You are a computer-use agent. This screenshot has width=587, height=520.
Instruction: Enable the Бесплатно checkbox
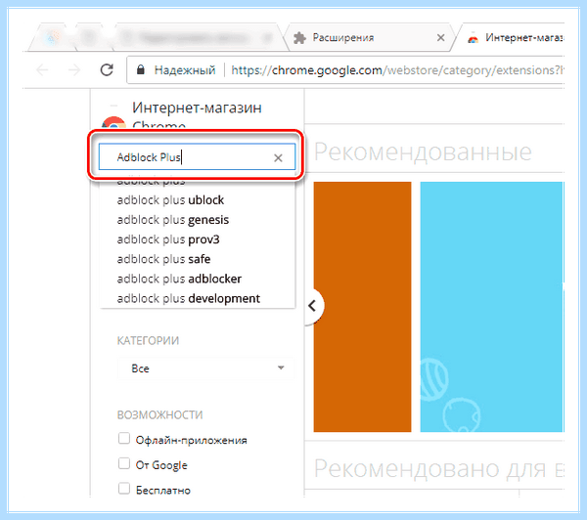click(124, 488)
